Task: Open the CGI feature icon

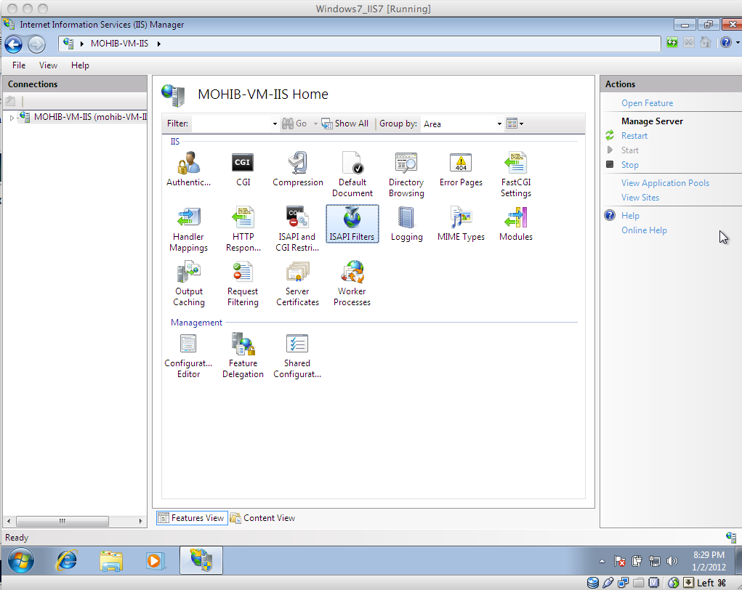Action: 243,163
